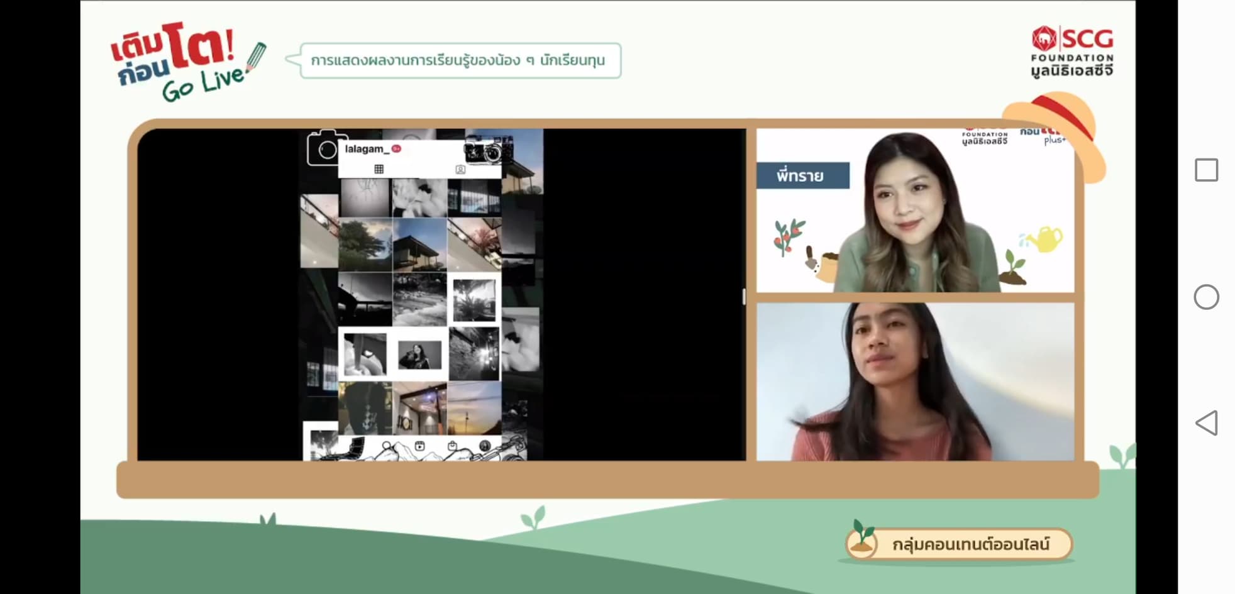Click the เติมโตก่อน Go Live logo
Image resolution: width=1235 pixels, height=594 pixels.
click(186, 62)
